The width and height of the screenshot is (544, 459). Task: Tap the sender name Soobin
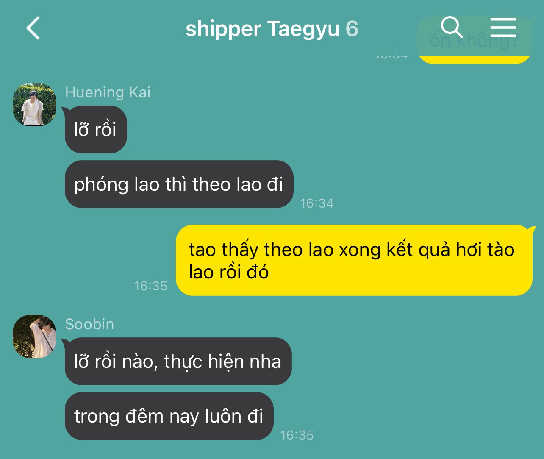pos(89,324)
